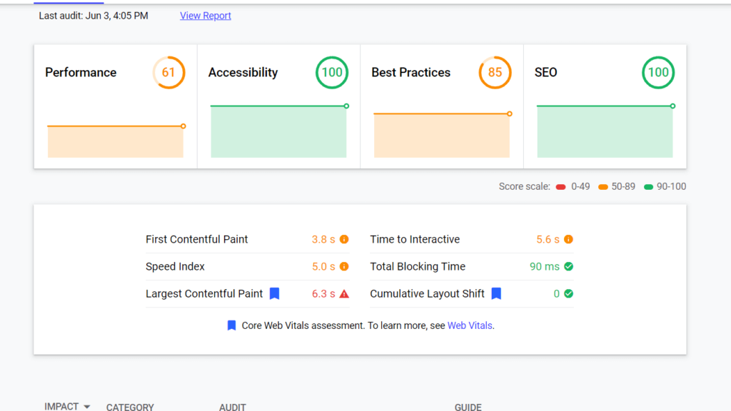Click the Cumulative Layout Shift green checkmark
Image resolution: width=731 pixels, height=411 pixels.
[x=568, y=293]
